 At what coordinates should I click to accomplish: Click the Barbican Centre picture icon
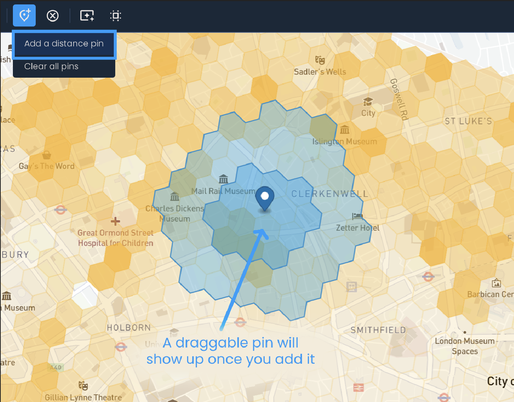[x=496, y=283]
